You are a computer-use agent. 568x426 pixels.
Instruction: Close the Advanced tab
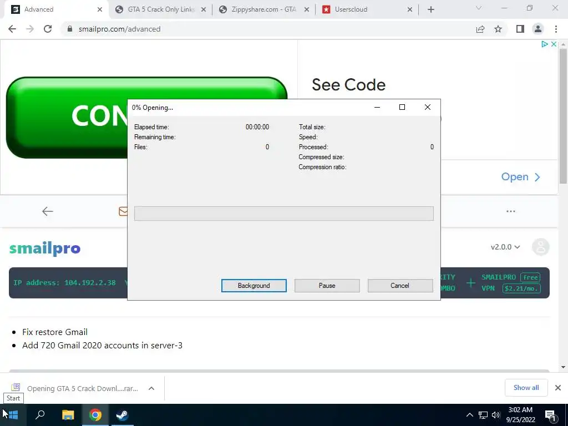coord(100,10)
